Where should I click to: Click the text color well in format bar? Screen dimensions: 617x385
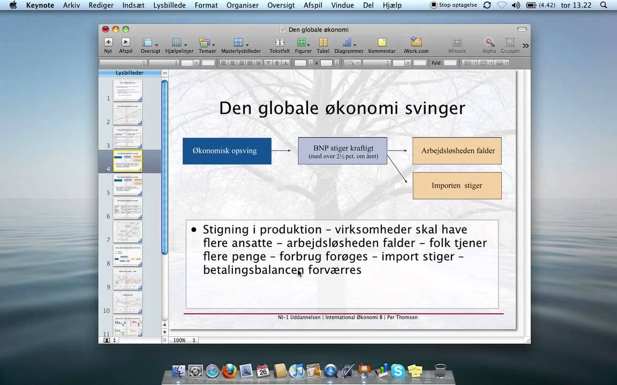coord(208,63)
